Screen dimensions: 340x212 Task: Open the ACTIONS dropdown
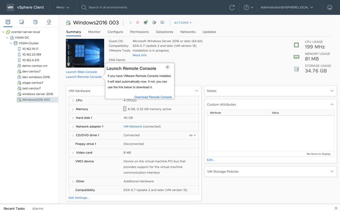183,22
